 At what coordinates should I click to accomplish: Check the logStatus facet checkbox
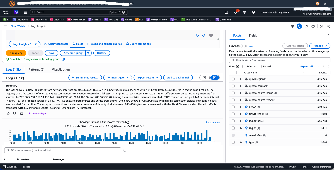233,121
